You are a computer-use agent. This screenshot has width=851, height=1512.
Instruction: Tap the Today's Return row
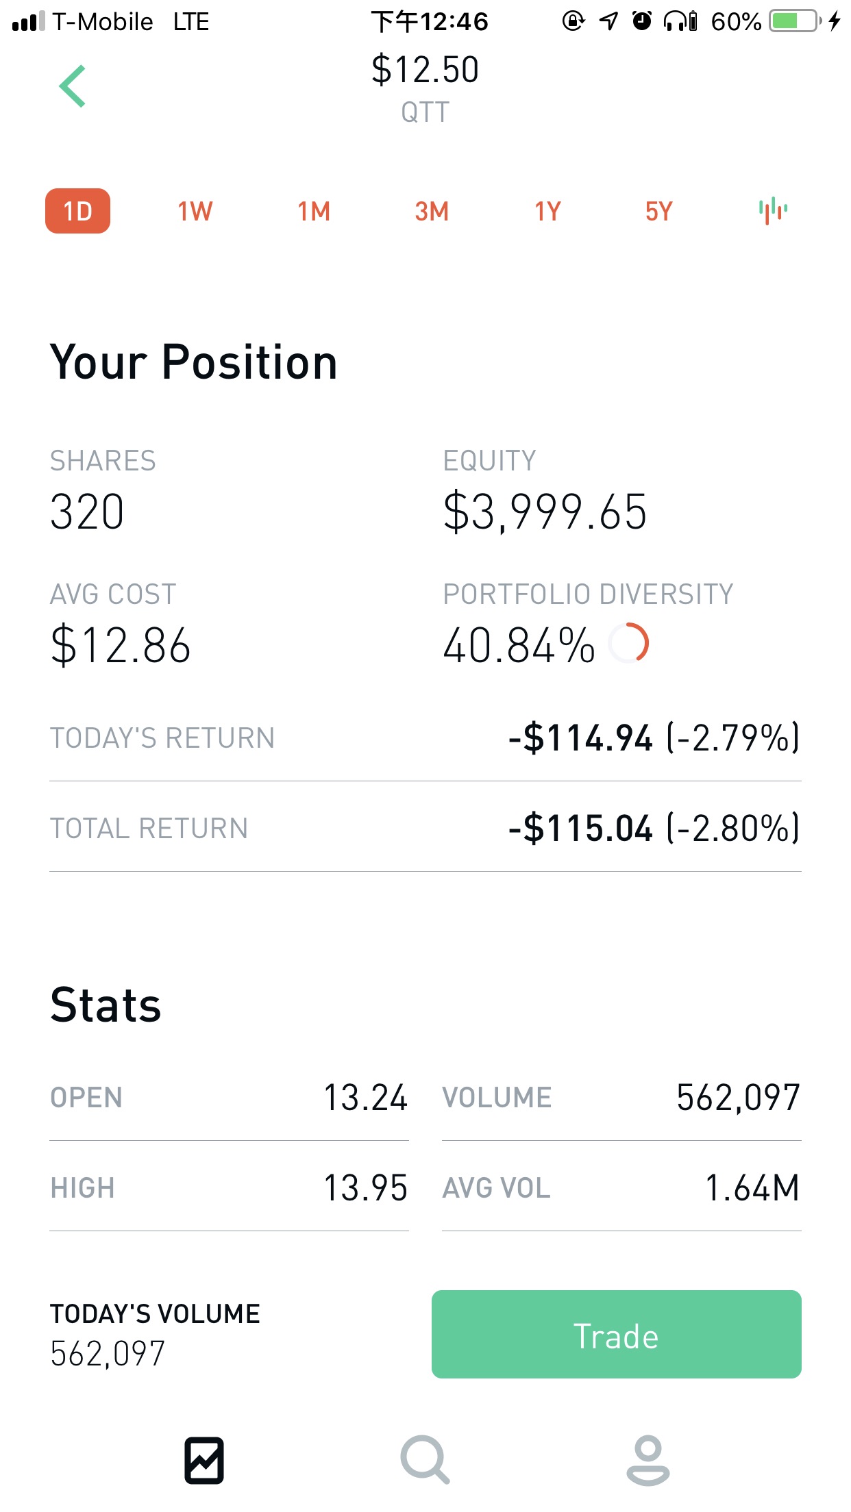[x=425, y=738]
